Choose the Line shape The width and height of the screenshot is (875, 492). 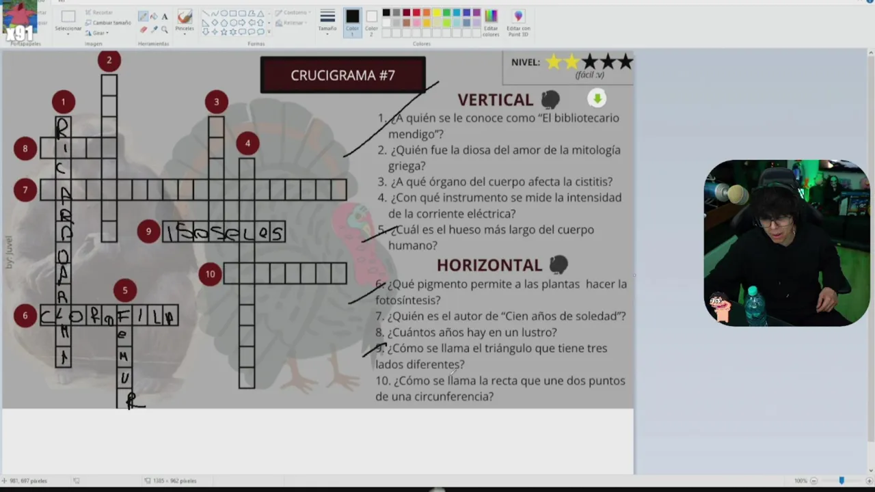click(x=206, y=14)
